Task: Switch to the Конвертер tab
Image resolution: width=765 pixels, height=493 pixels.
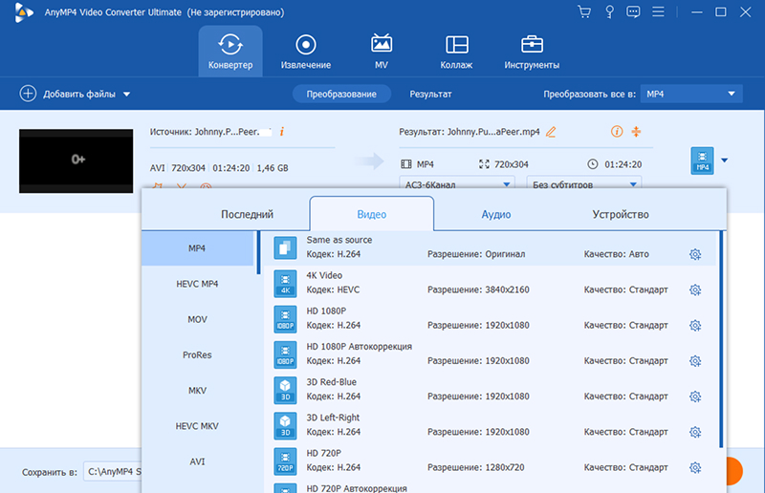Action: 230,52
